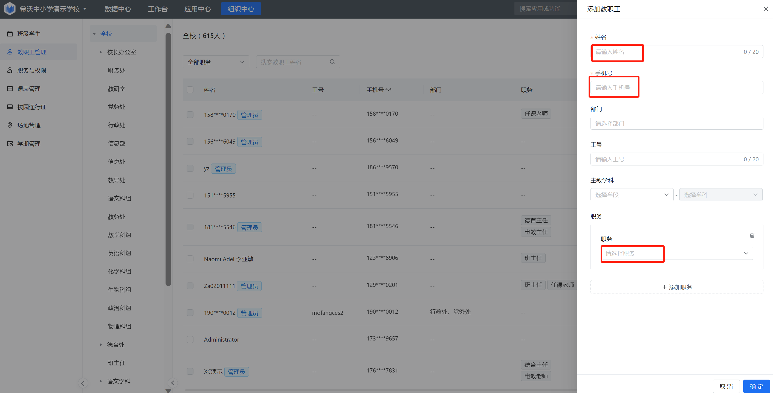
Task: Select all staff header checkbox
Action: (190, 90)
